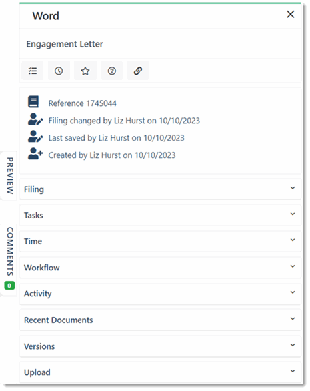Click the book icon beside Reference
Viewport: 310px width, 391px height.
coord(33,101)
